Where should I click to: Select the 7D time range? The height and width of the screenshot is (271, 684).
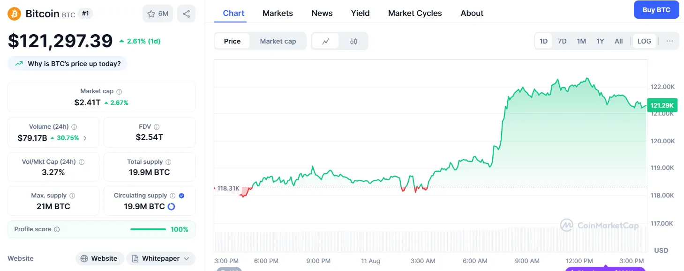coord(562,41)
